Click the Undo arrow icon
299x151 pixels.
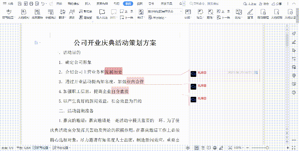tap(43, 4)
